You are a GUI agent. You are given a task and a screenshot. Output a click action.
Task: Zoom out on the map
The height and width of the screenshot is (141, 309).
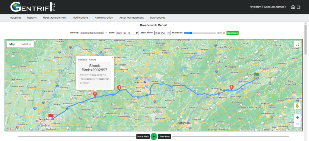[297, 124]
